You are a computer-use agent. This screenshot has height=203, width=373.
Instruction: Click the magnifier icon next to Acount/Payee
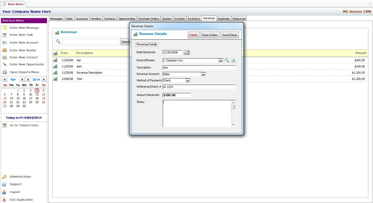coord(227,60)
